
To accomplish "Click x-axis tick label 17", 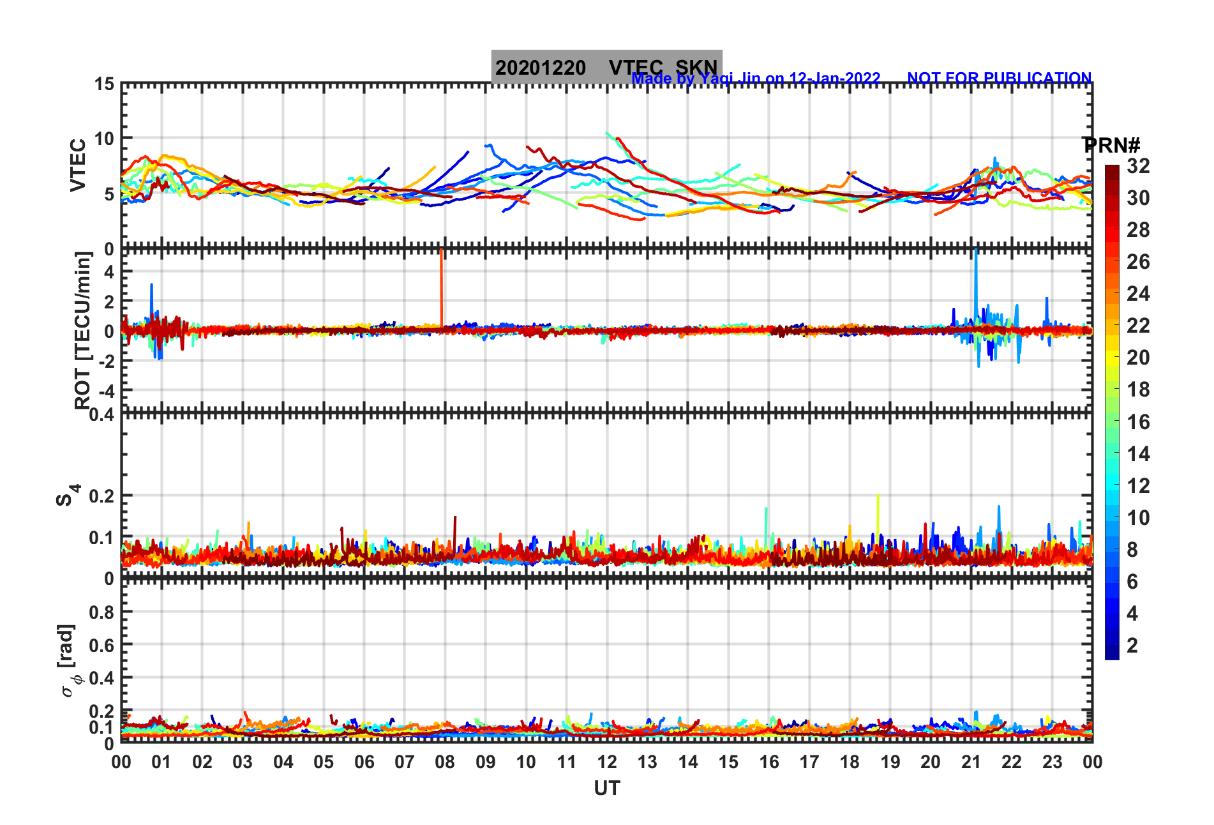I will pos(809,762).
